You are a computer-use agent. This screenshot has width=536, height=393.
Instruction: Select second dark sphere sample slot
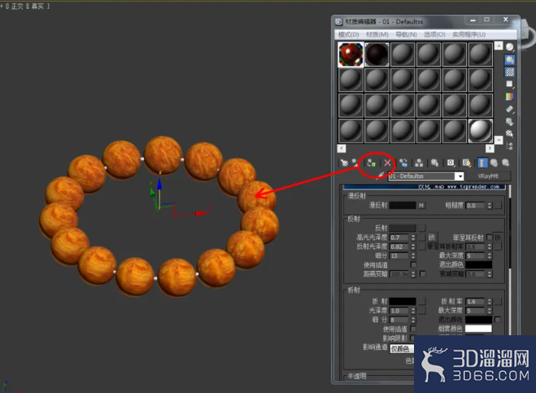[377, 55]
